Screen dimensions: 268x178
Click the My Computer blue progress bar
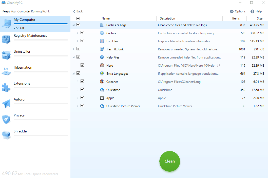click(41, 24)
